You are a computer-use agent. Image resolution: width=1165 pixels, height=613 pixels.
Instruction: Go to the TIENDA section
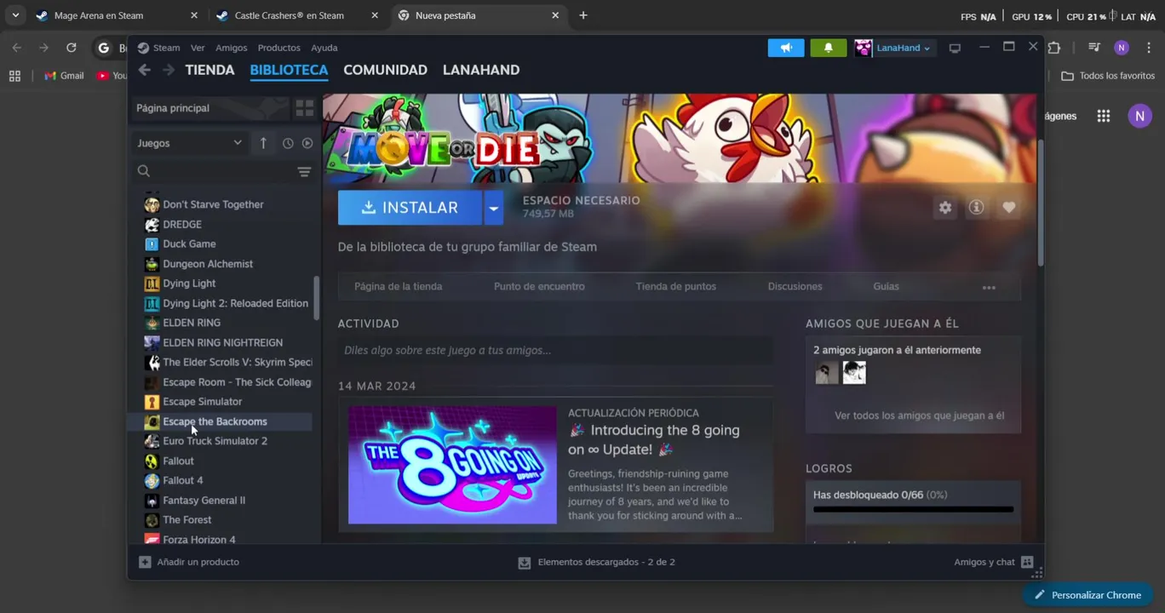point(209,70)
